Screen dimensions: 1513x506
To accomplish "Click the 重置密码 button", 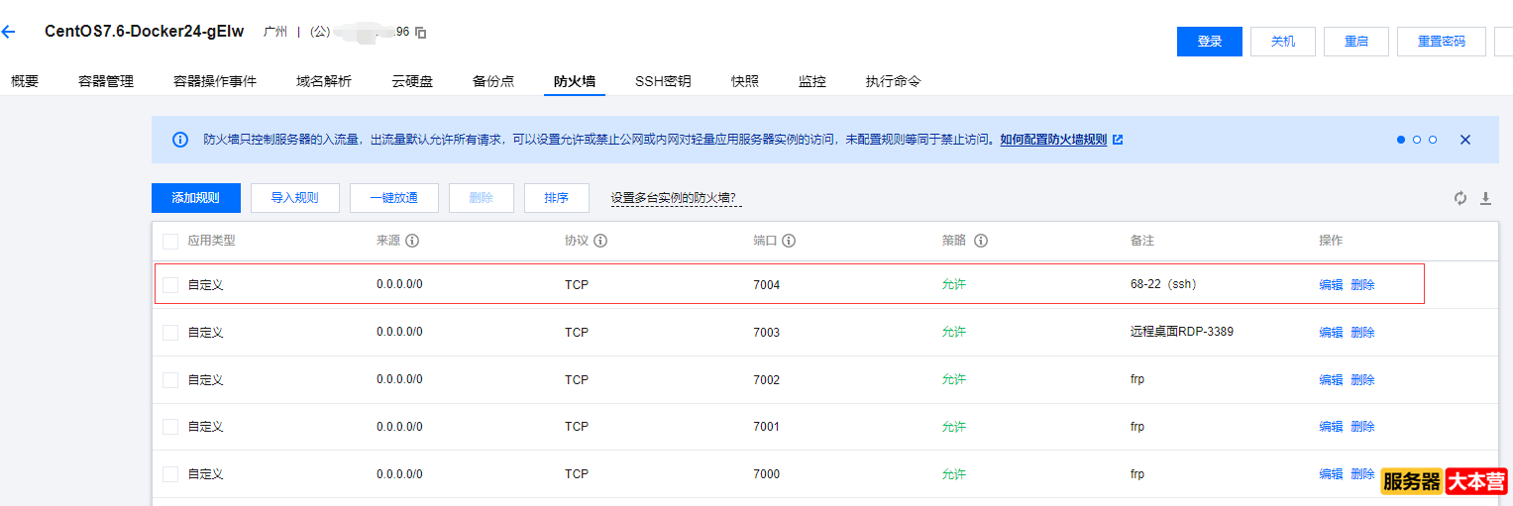I will pyautogui.click(x=1442, y=42).
